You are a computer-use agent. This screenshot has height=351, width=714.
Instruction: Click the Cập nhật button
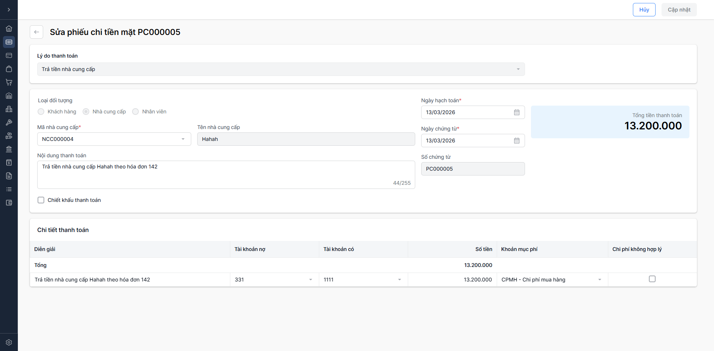(679, 10)
